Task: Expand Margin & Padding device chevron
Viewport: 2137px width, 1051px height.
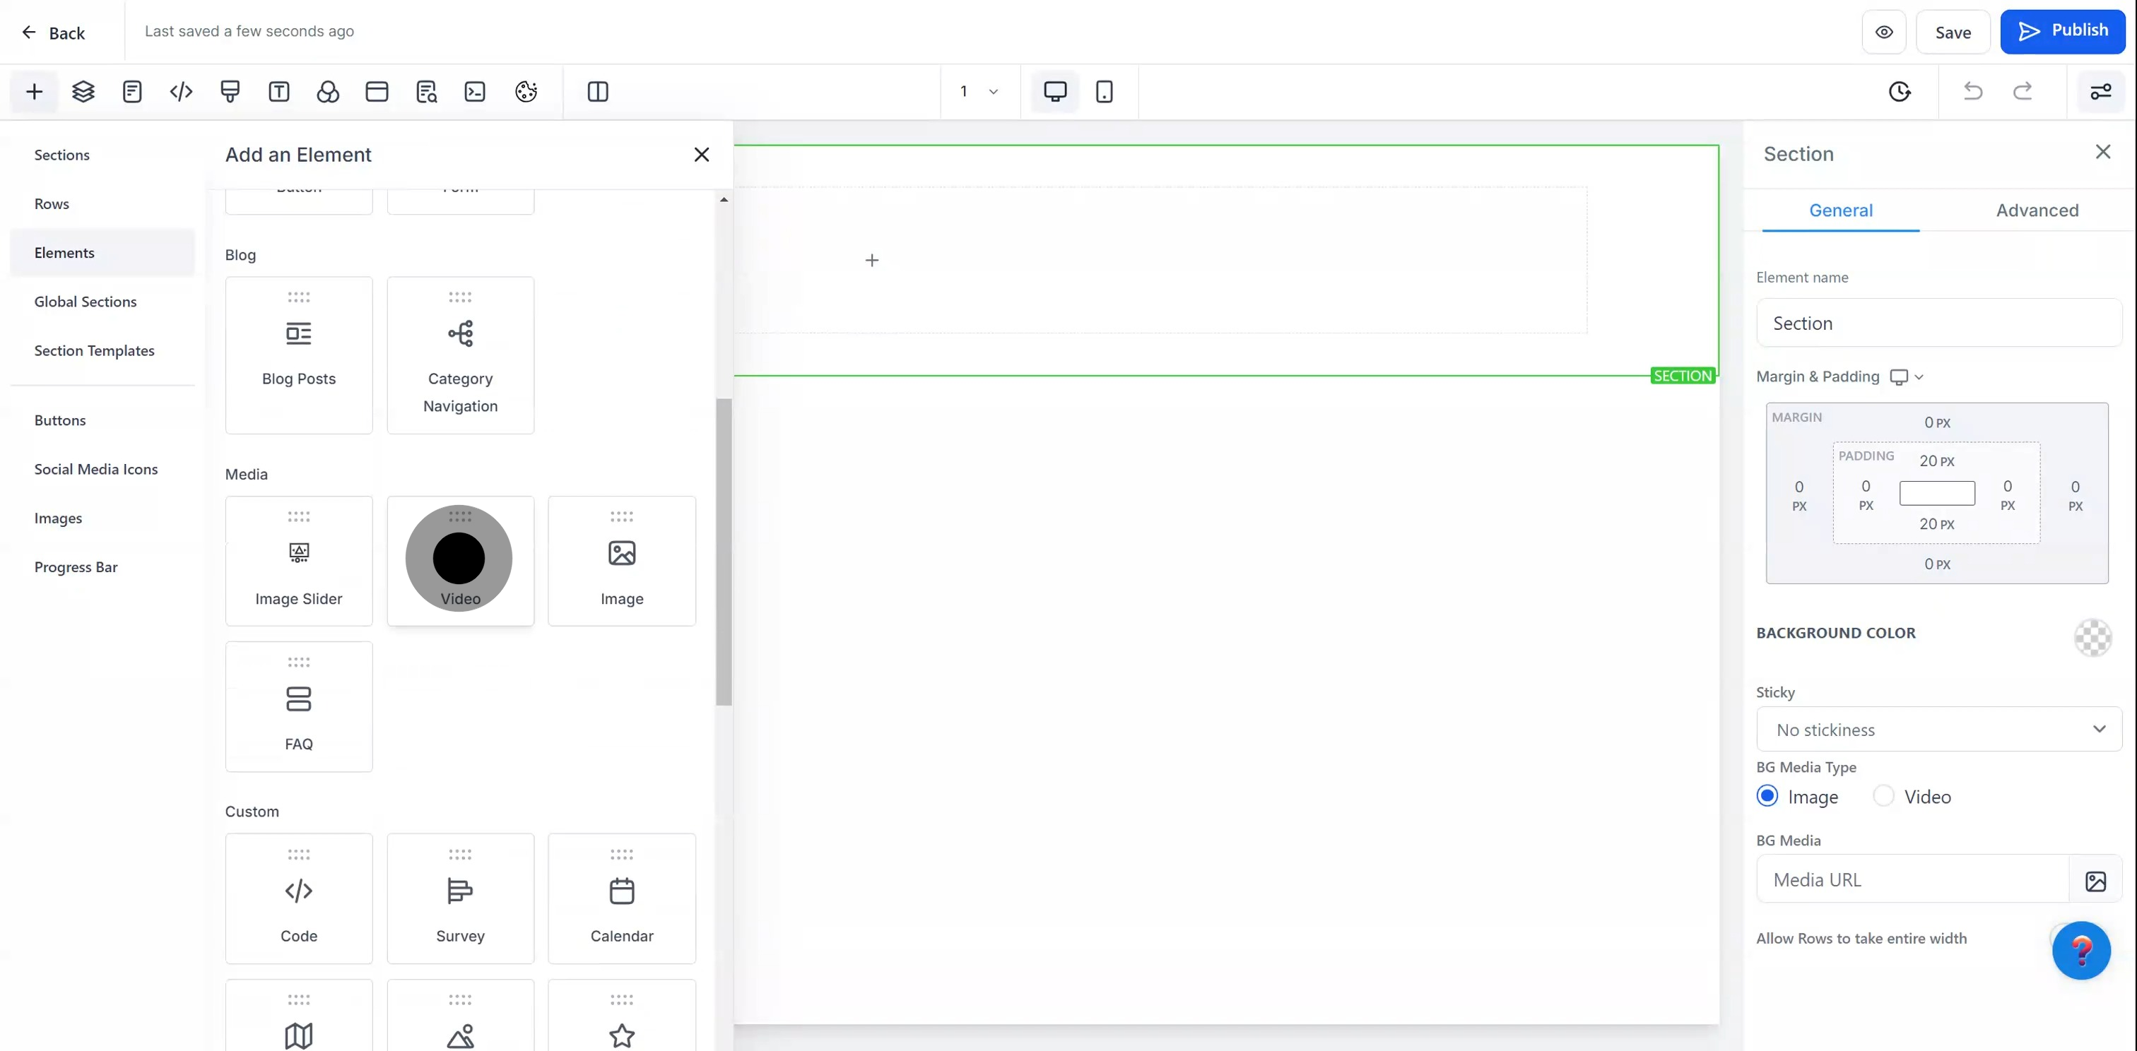Action: [1919, 377]
